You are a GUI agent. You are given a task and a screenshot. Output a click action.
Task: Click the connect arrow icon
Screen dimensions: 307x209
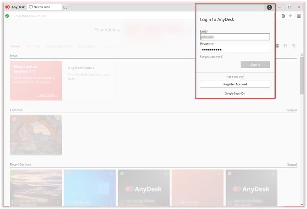[290, 16]
